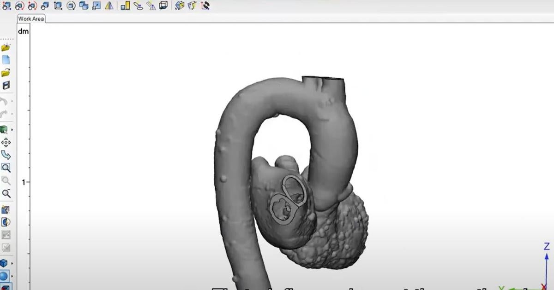
Task: Click the half-shaded circle render icon
Action: pos(6,222)
